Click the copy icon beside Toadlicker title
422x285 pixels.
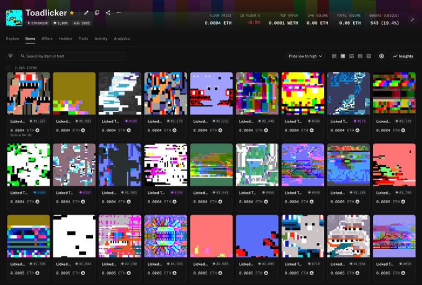97,12
